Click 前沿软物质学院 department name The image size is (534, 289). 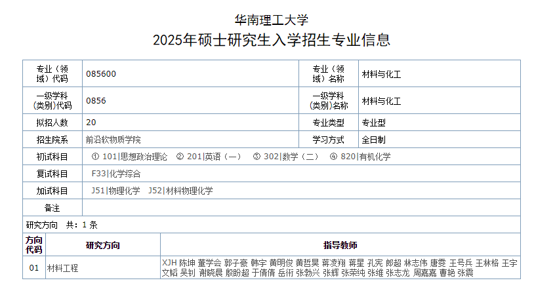(113, 140)
